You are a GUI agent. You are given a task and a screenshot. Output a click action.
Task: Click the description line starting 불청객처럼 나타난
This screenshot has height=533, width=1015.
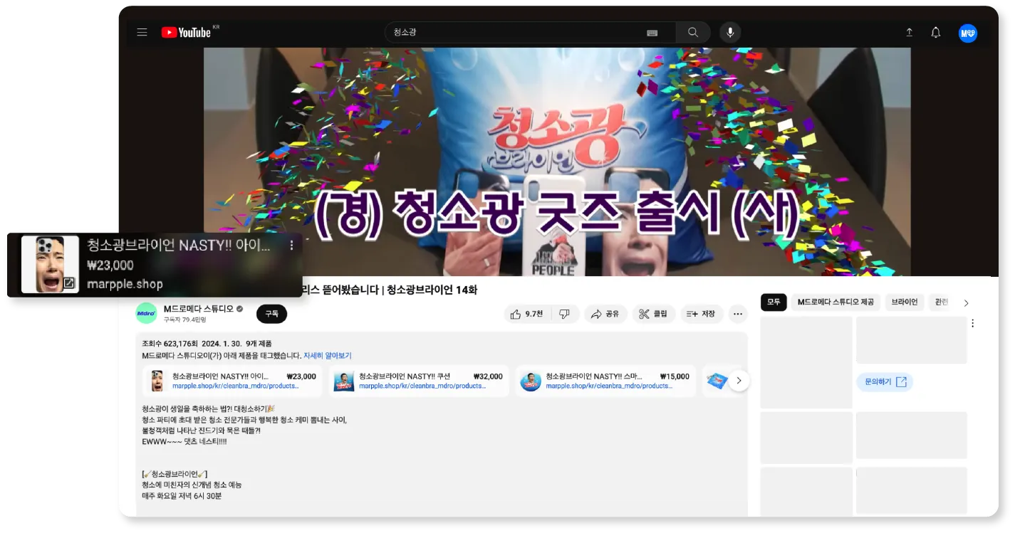coord(202,431)
